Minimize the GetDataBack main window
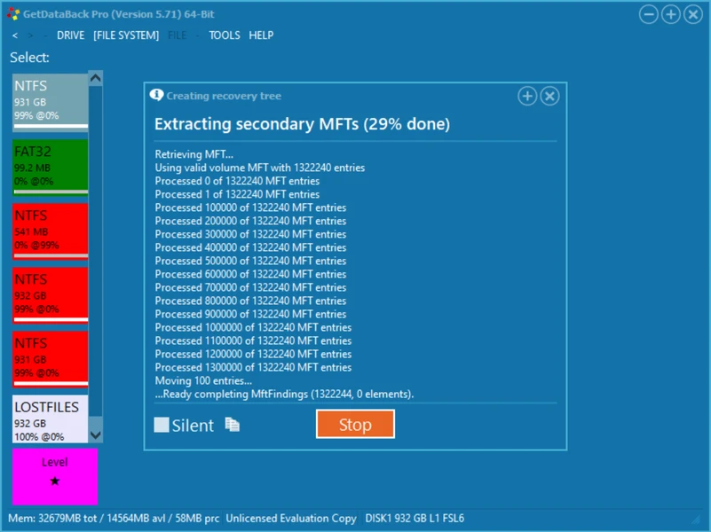 [x=649, y=14]
